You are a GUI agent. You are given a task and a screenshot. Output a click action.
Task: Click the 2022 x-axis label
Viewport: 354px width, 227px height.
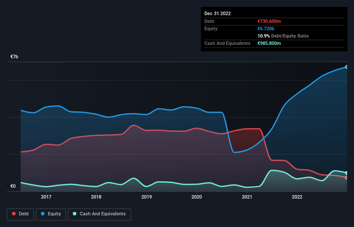point(297,197)
